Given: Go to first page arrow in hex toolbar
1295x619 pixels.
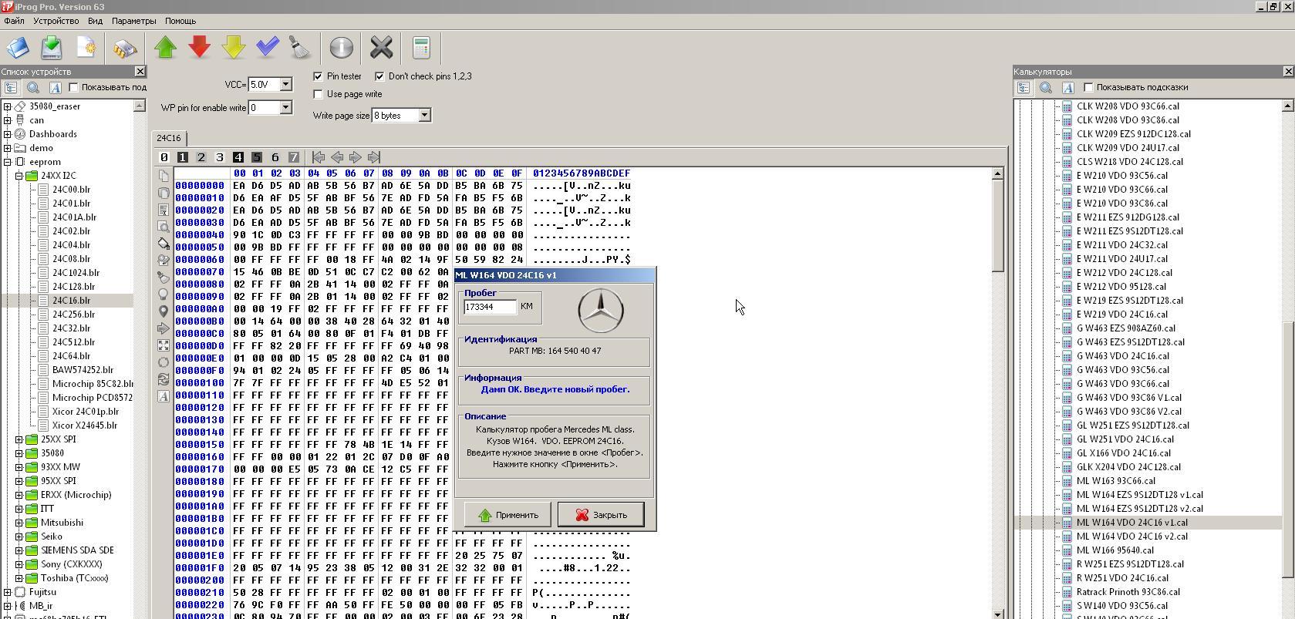Looking at the screenshot, I should tap(319, 157).
